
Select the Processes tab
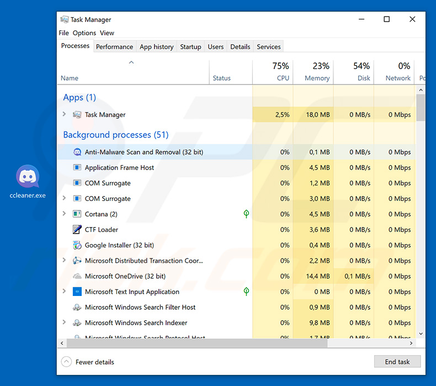[x=75, y=46]
